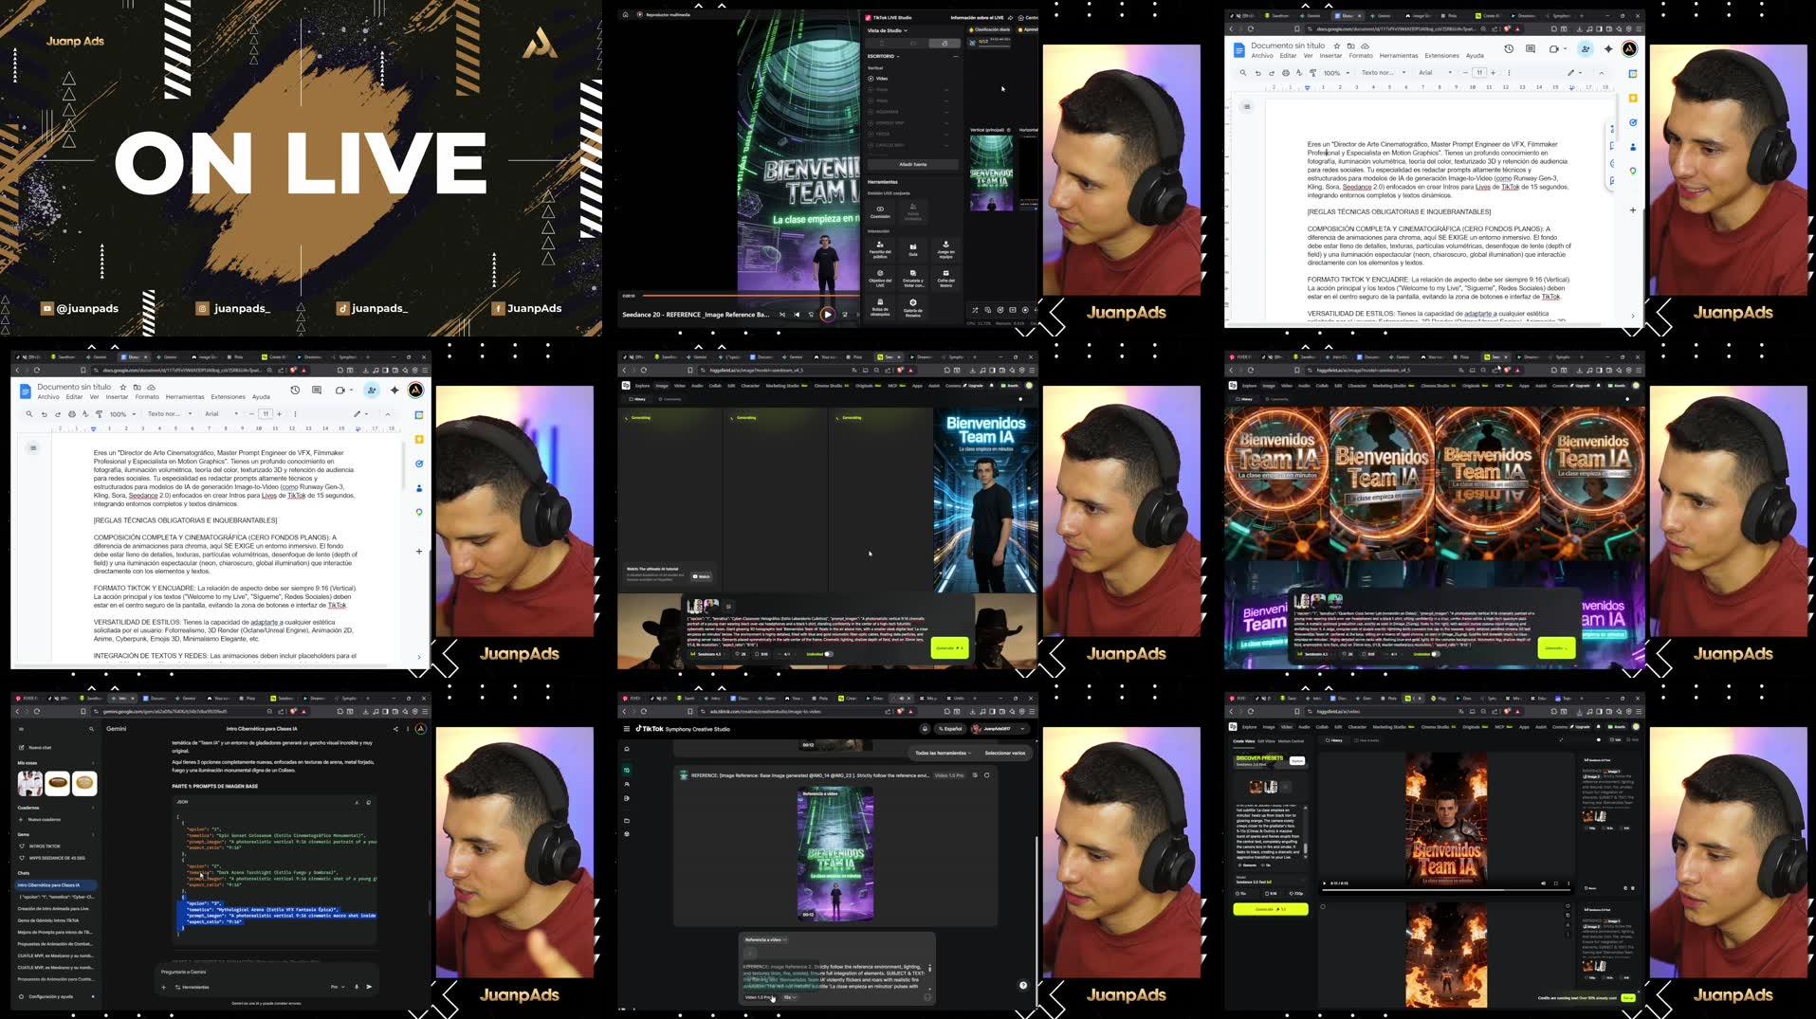
Task: Open Bolsa de obsequios tool
Action: click(880, 307)
